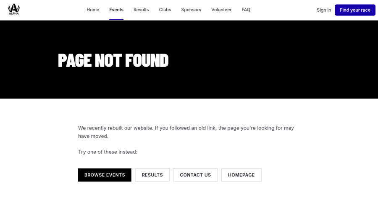Open the Sponsors nav item
Viewport: 378px width, 212px height.
coord(191,10)
